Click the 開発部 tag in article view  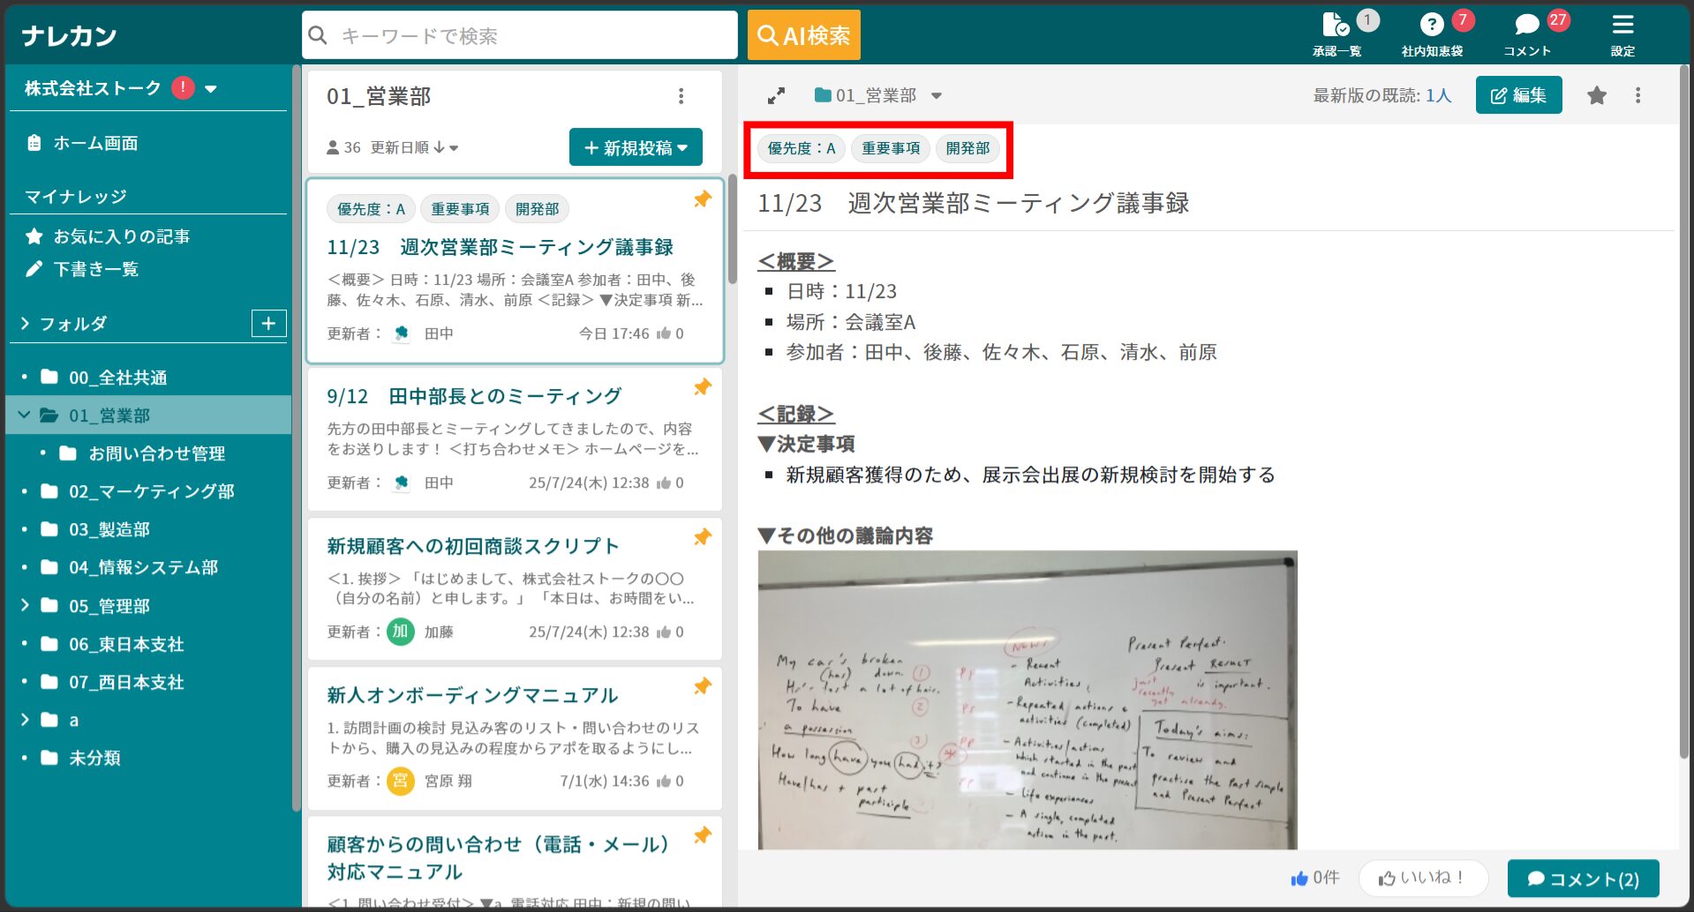[967, 148]
